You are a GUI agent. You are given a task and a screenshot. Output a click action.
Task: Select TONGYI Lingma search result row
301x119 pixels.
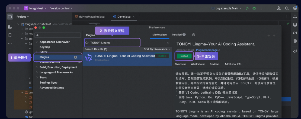click(127, 59)
